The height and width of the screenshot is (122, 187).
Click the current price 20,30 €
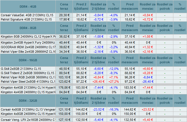64,15
